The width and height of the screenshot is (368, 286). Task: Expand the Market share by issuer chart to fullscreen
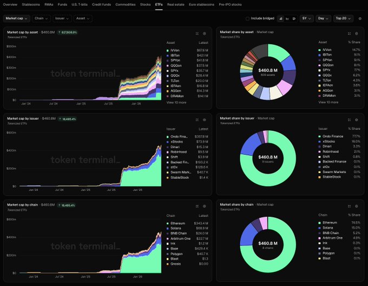pyautogui.click(x=349, y=120)
